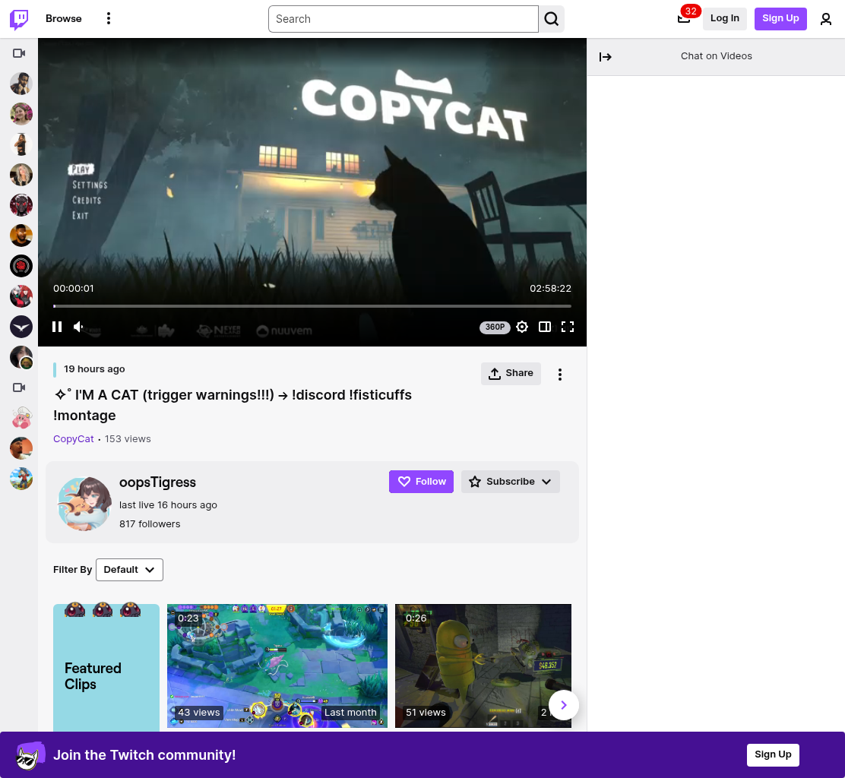Click the search magnifier button
The height and width of the screenshot is (778, 845).
coord(551,19)
